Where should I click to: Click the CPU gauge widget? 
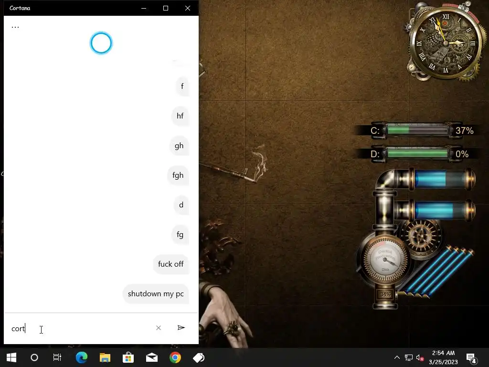tap(385, 259)
